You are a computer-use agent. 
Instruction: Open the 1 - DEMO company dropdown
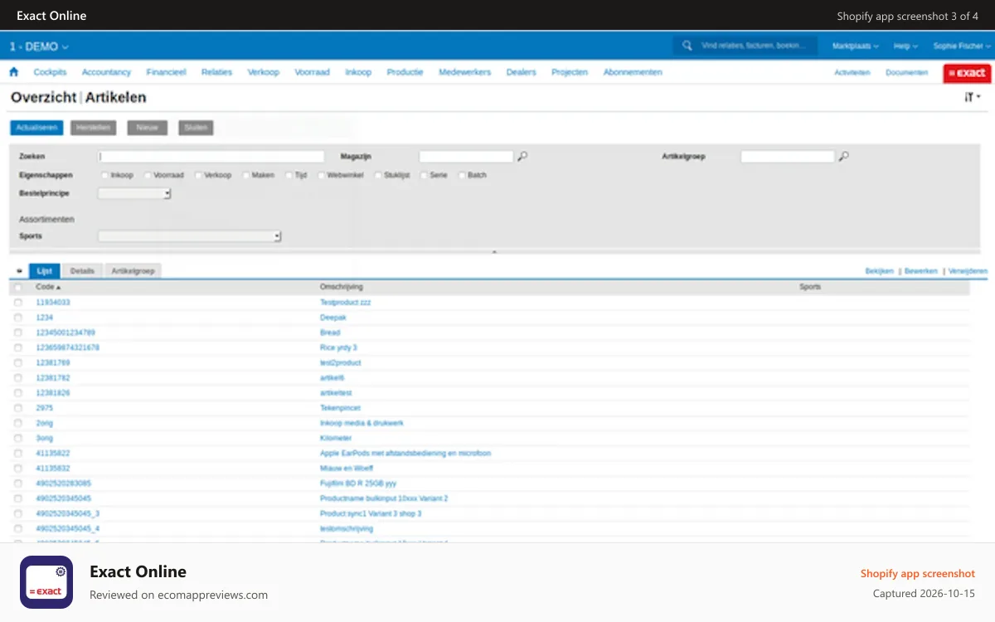tap(39, 46)
